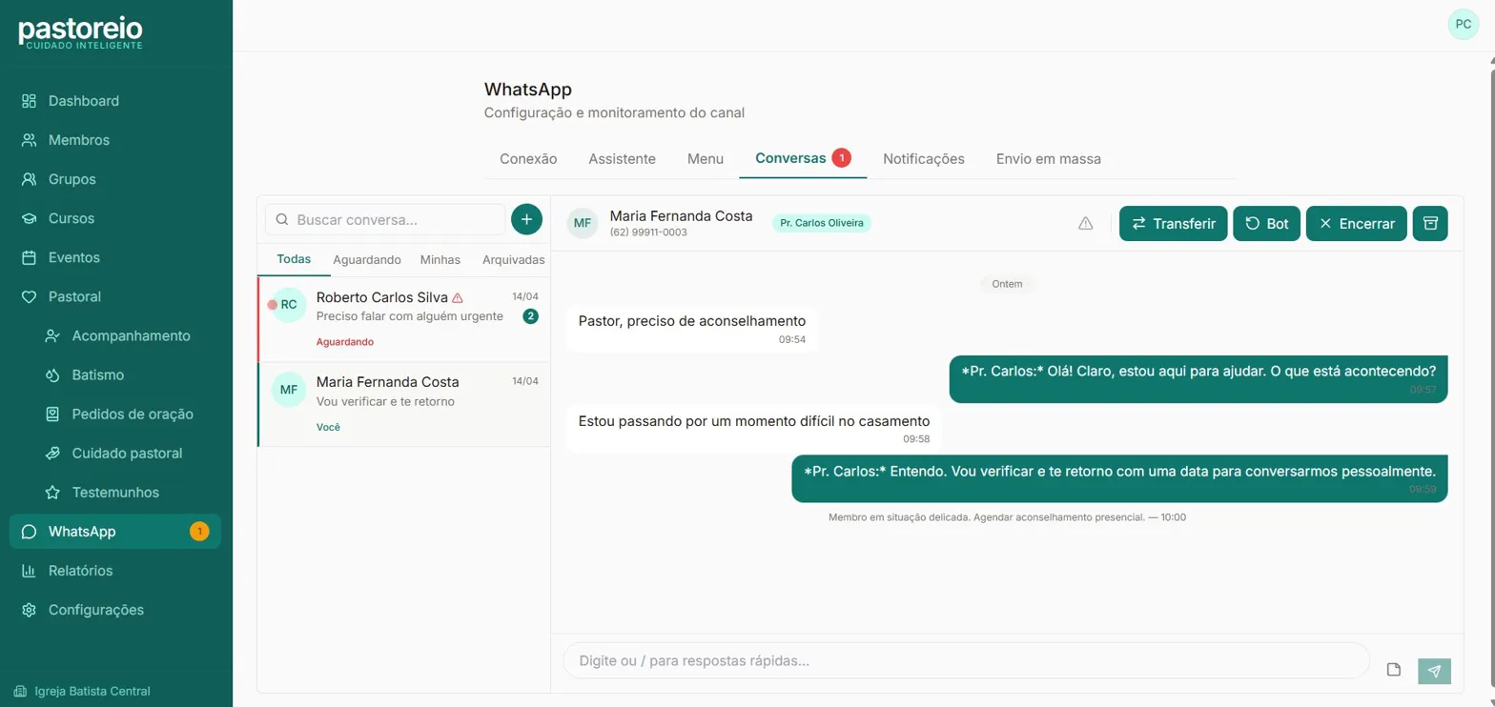
Task: Click the Transferir button
Action: [x=1173, y=224]
